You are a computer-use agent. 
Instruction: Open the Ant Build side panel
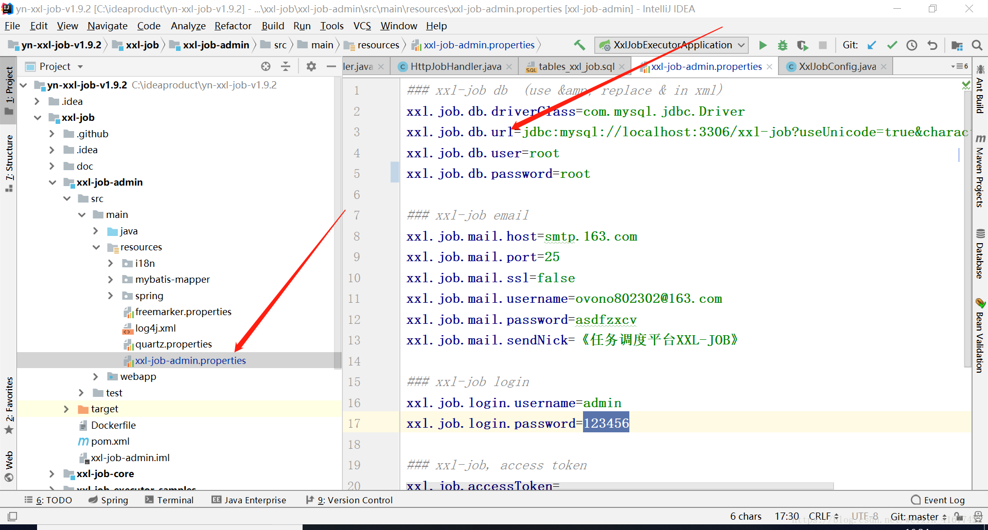(x=980, y=89)
